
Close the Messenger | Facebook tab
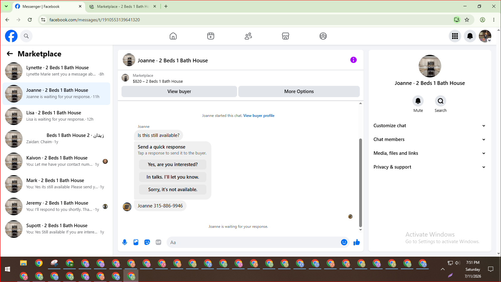[x=80, y=6]
